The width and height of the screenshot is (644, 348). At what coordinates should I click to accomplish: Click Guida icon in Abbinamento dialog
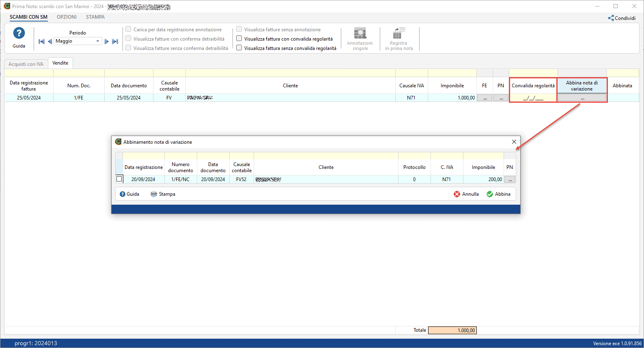[123, 194]
